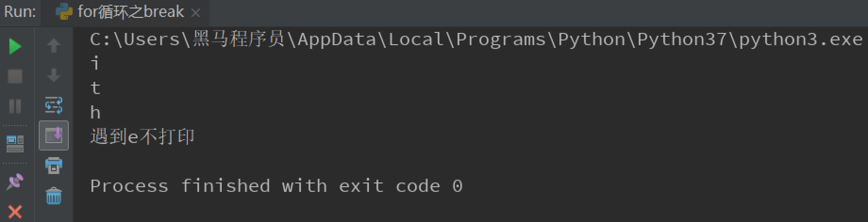Print console output using printer icon
Screen dimensions: 868x222
click(x=54, y=165)
